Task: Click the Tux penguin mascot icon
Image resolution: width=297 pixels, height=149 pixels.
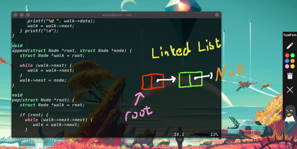Action: click(x=290, y=113)
